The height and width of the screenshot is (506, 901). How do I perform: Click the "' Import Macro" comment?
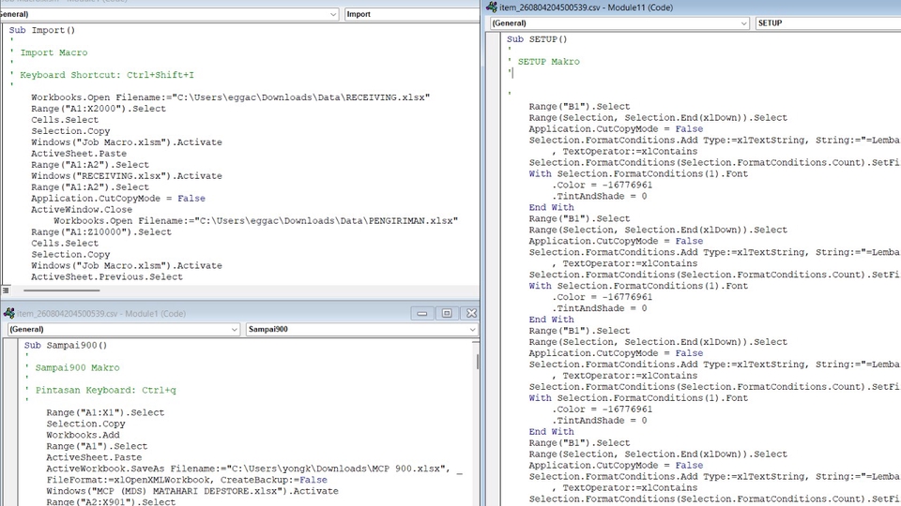[x=49, y=52]
